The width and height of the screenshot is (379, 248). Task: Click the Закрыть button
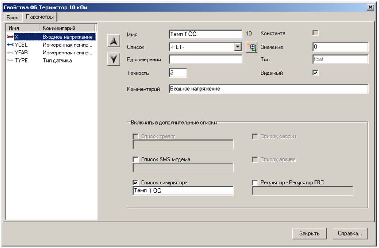(x=309, y=233)
